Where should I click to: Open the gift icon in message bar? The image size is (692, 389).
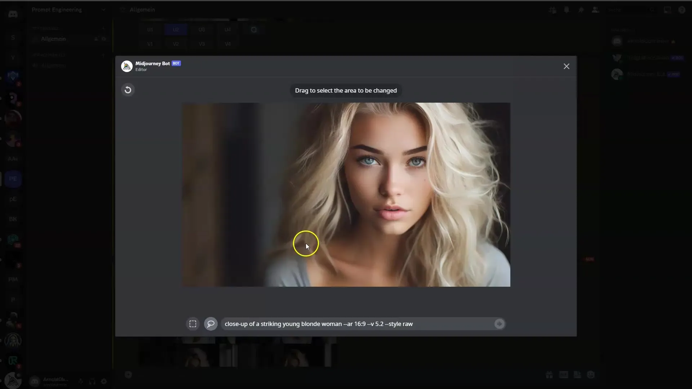[x=549, y=375]
